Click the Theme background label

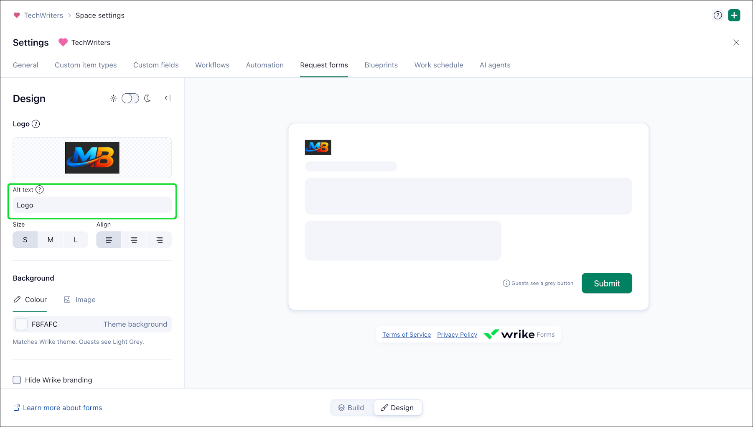pyautogui.click(x=135, y=324)
